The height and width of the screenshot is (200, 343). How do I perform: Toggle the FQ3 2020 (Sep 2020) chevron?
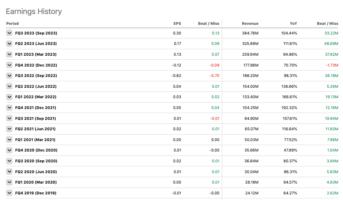point(9,161)
